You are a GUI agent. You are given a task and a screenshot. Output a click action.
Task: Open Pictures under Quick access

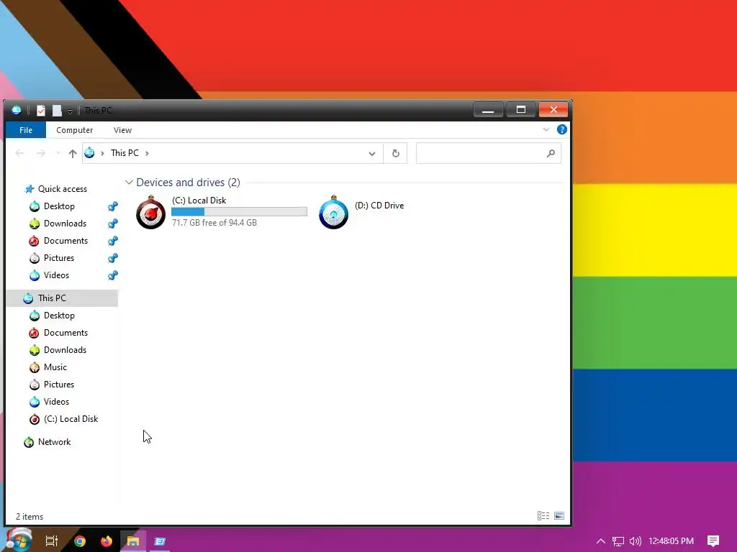[x=59, y=258]
